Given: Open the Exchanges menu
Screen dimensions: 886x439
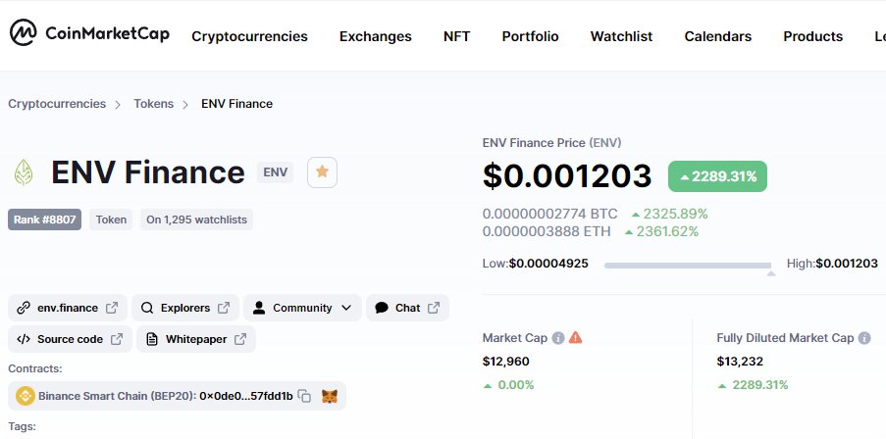Looking at the screenshot, I should coord(375,36).
